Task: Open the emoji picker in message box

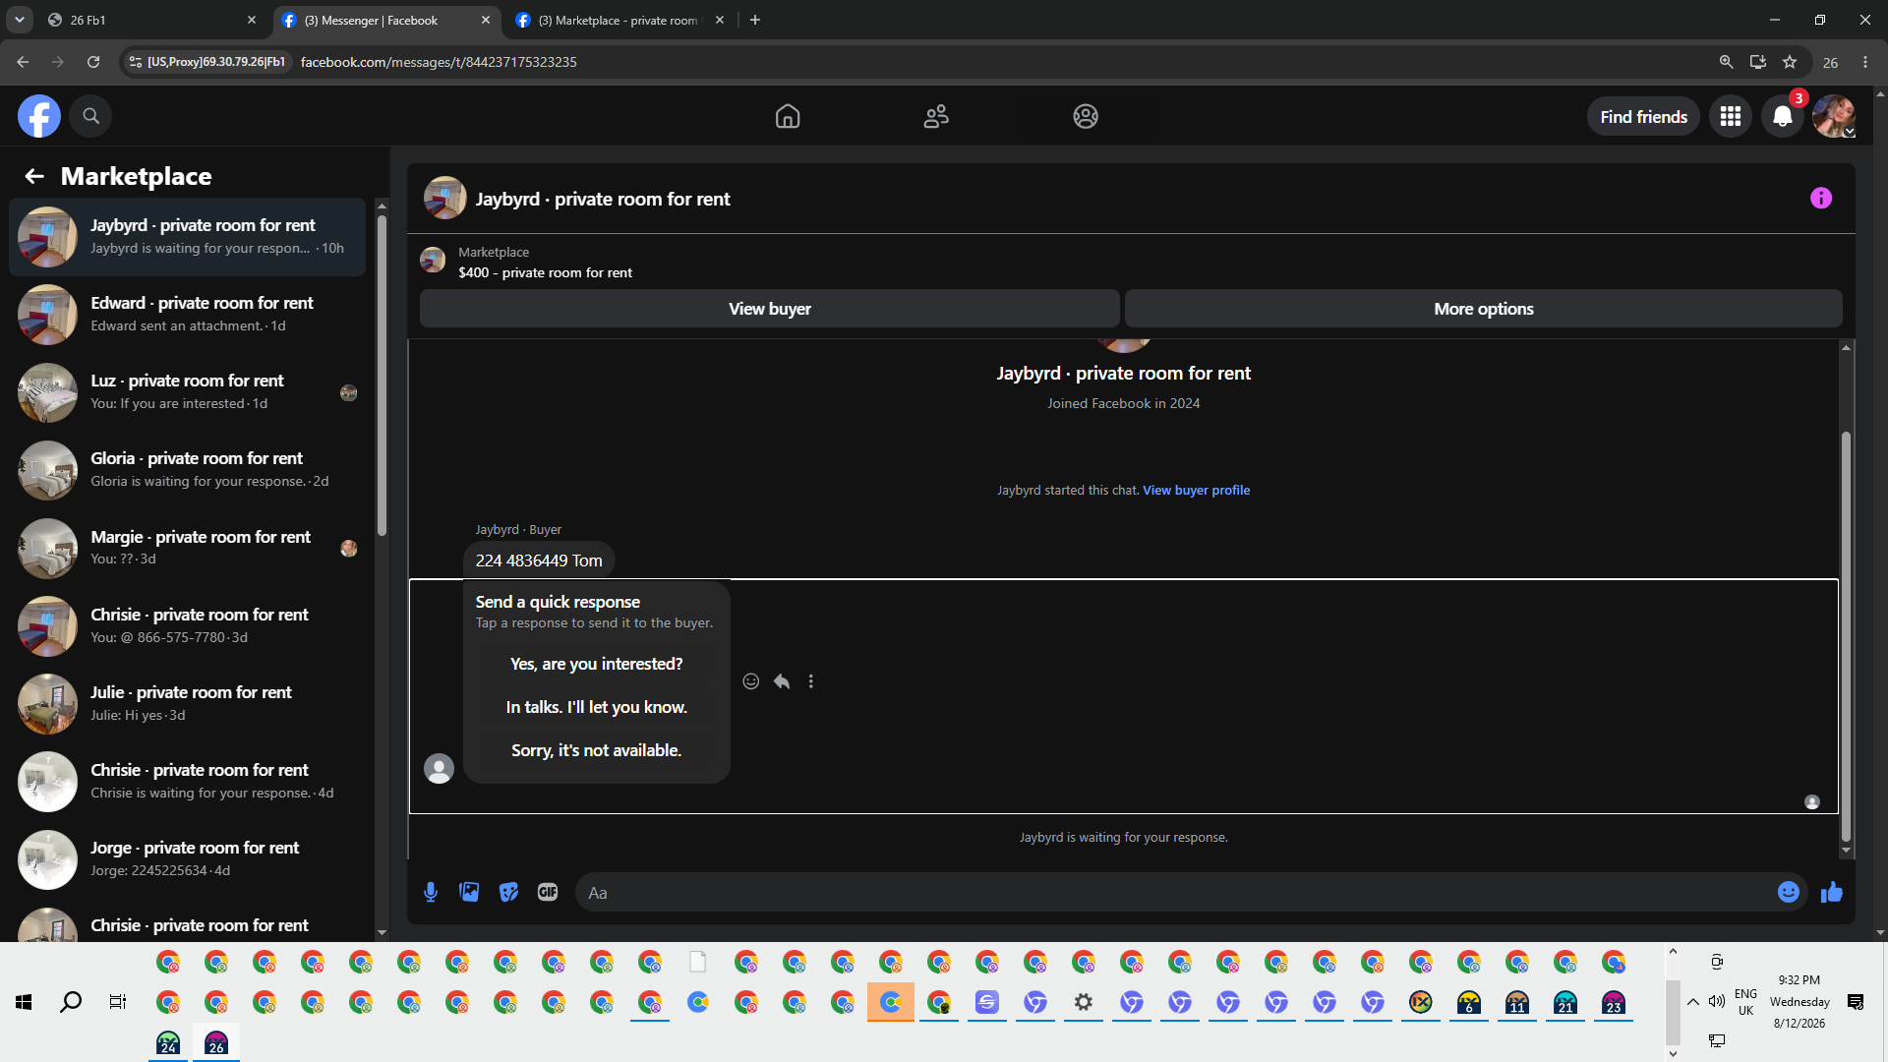Action: click(x=1789, y=892)
